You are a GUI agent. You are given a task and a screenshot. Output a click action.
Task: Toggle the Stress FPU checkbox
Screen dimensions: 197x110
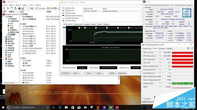[66, 10]
